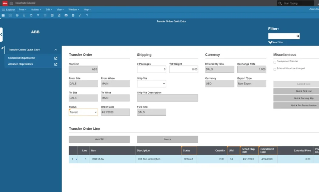319x192 pixels.
Task: Open Combined Ship/Receive external link icon
Action: pos(56,58)
